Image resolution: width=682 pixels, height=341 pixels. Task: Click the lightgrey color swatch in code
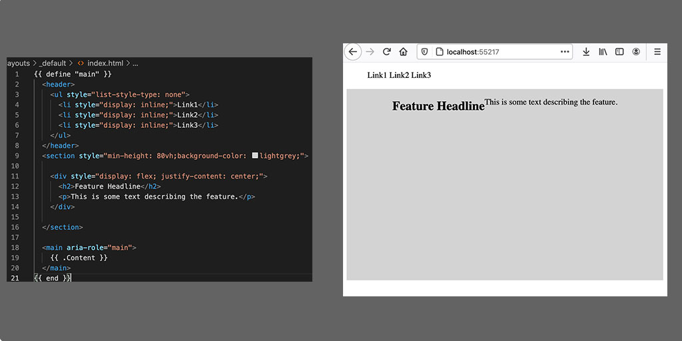tap(254, 156)
